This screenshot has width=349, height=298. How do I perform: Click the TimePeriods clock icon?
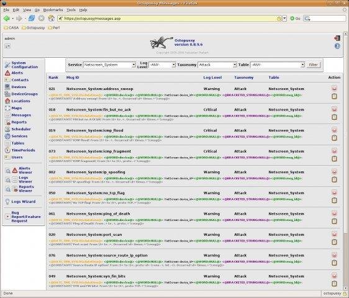7,150
